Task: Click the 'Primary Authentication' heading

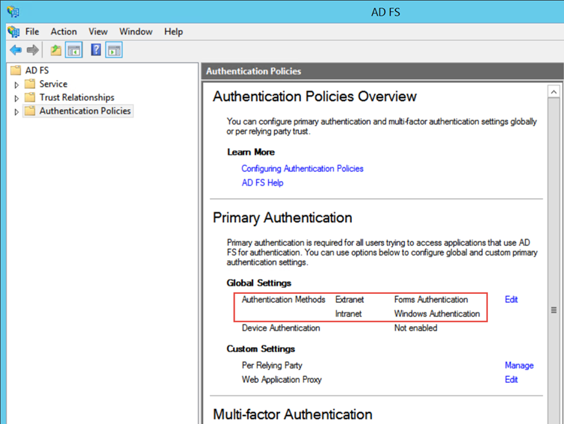Action: pos(282,218)
